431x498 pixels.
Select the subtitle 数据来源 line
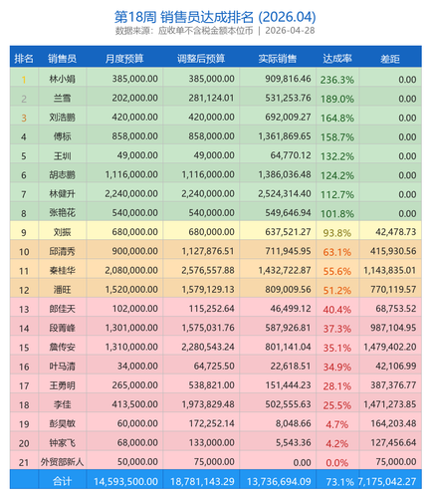coord(215,31)
